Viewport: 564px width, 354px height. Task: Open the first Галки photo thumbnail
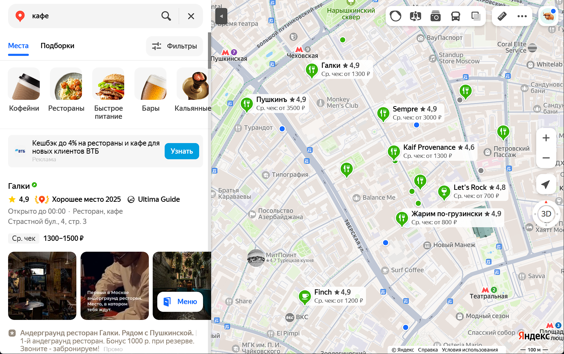42,286
